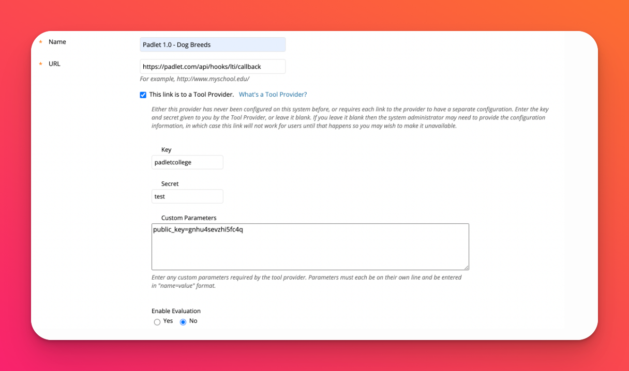The image size is (629, 371).
Task: Click the Name input field
Action: click(213, 44)
